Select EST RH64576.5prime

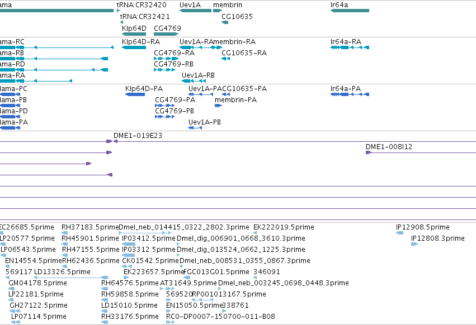click(x=105, y=289)
